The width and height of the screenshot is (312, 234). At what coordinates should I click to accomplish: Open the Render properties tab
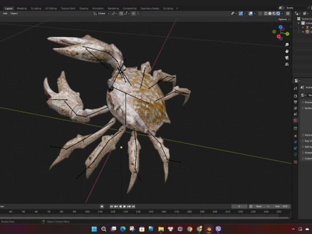296,96
